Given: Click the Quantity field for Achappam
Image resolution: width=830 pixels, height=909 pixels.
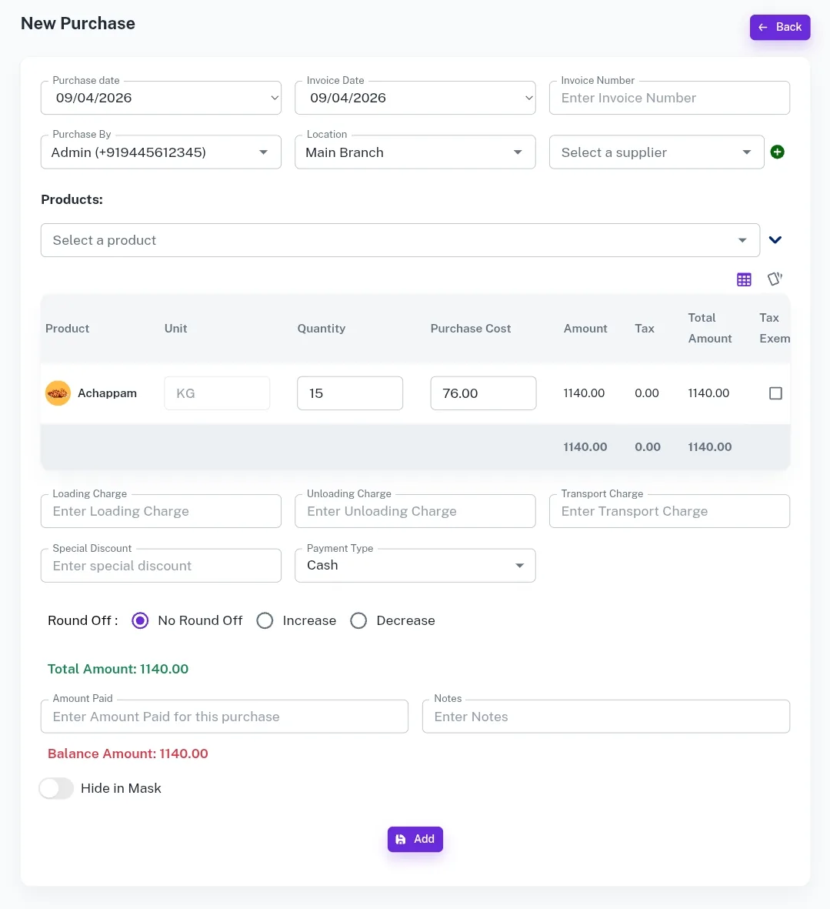Looking at the screenshot, I should click(350, 393).
